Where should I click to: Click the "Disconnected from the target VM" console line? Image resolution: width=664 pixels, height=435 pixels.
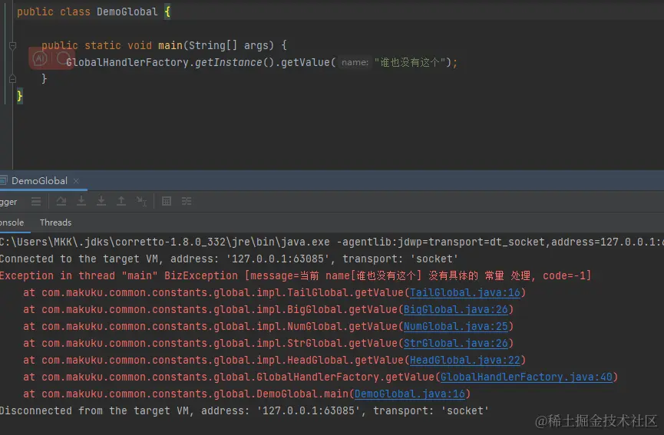tap(244, 410)
